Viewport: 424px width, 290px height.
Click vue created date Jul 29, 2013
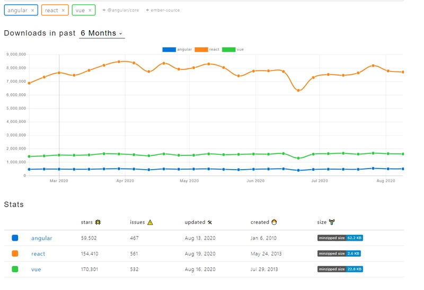click(264, 269)
